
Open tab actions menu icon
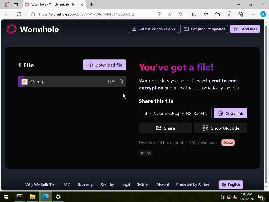[x=16, y=4]
